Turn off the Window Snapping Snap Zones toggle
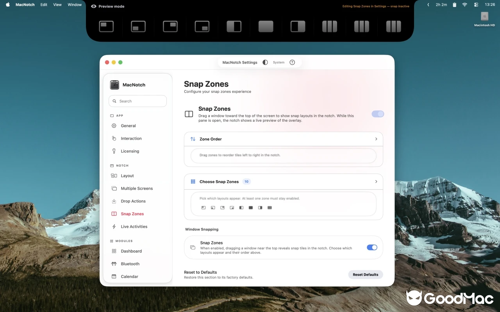This screenshot has height=312, width=500. (371, 247)
